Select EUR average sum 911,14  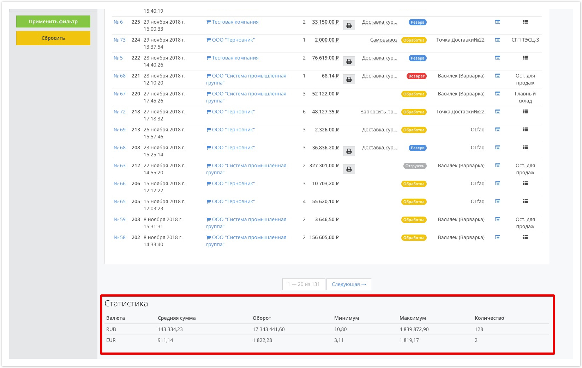166,340
